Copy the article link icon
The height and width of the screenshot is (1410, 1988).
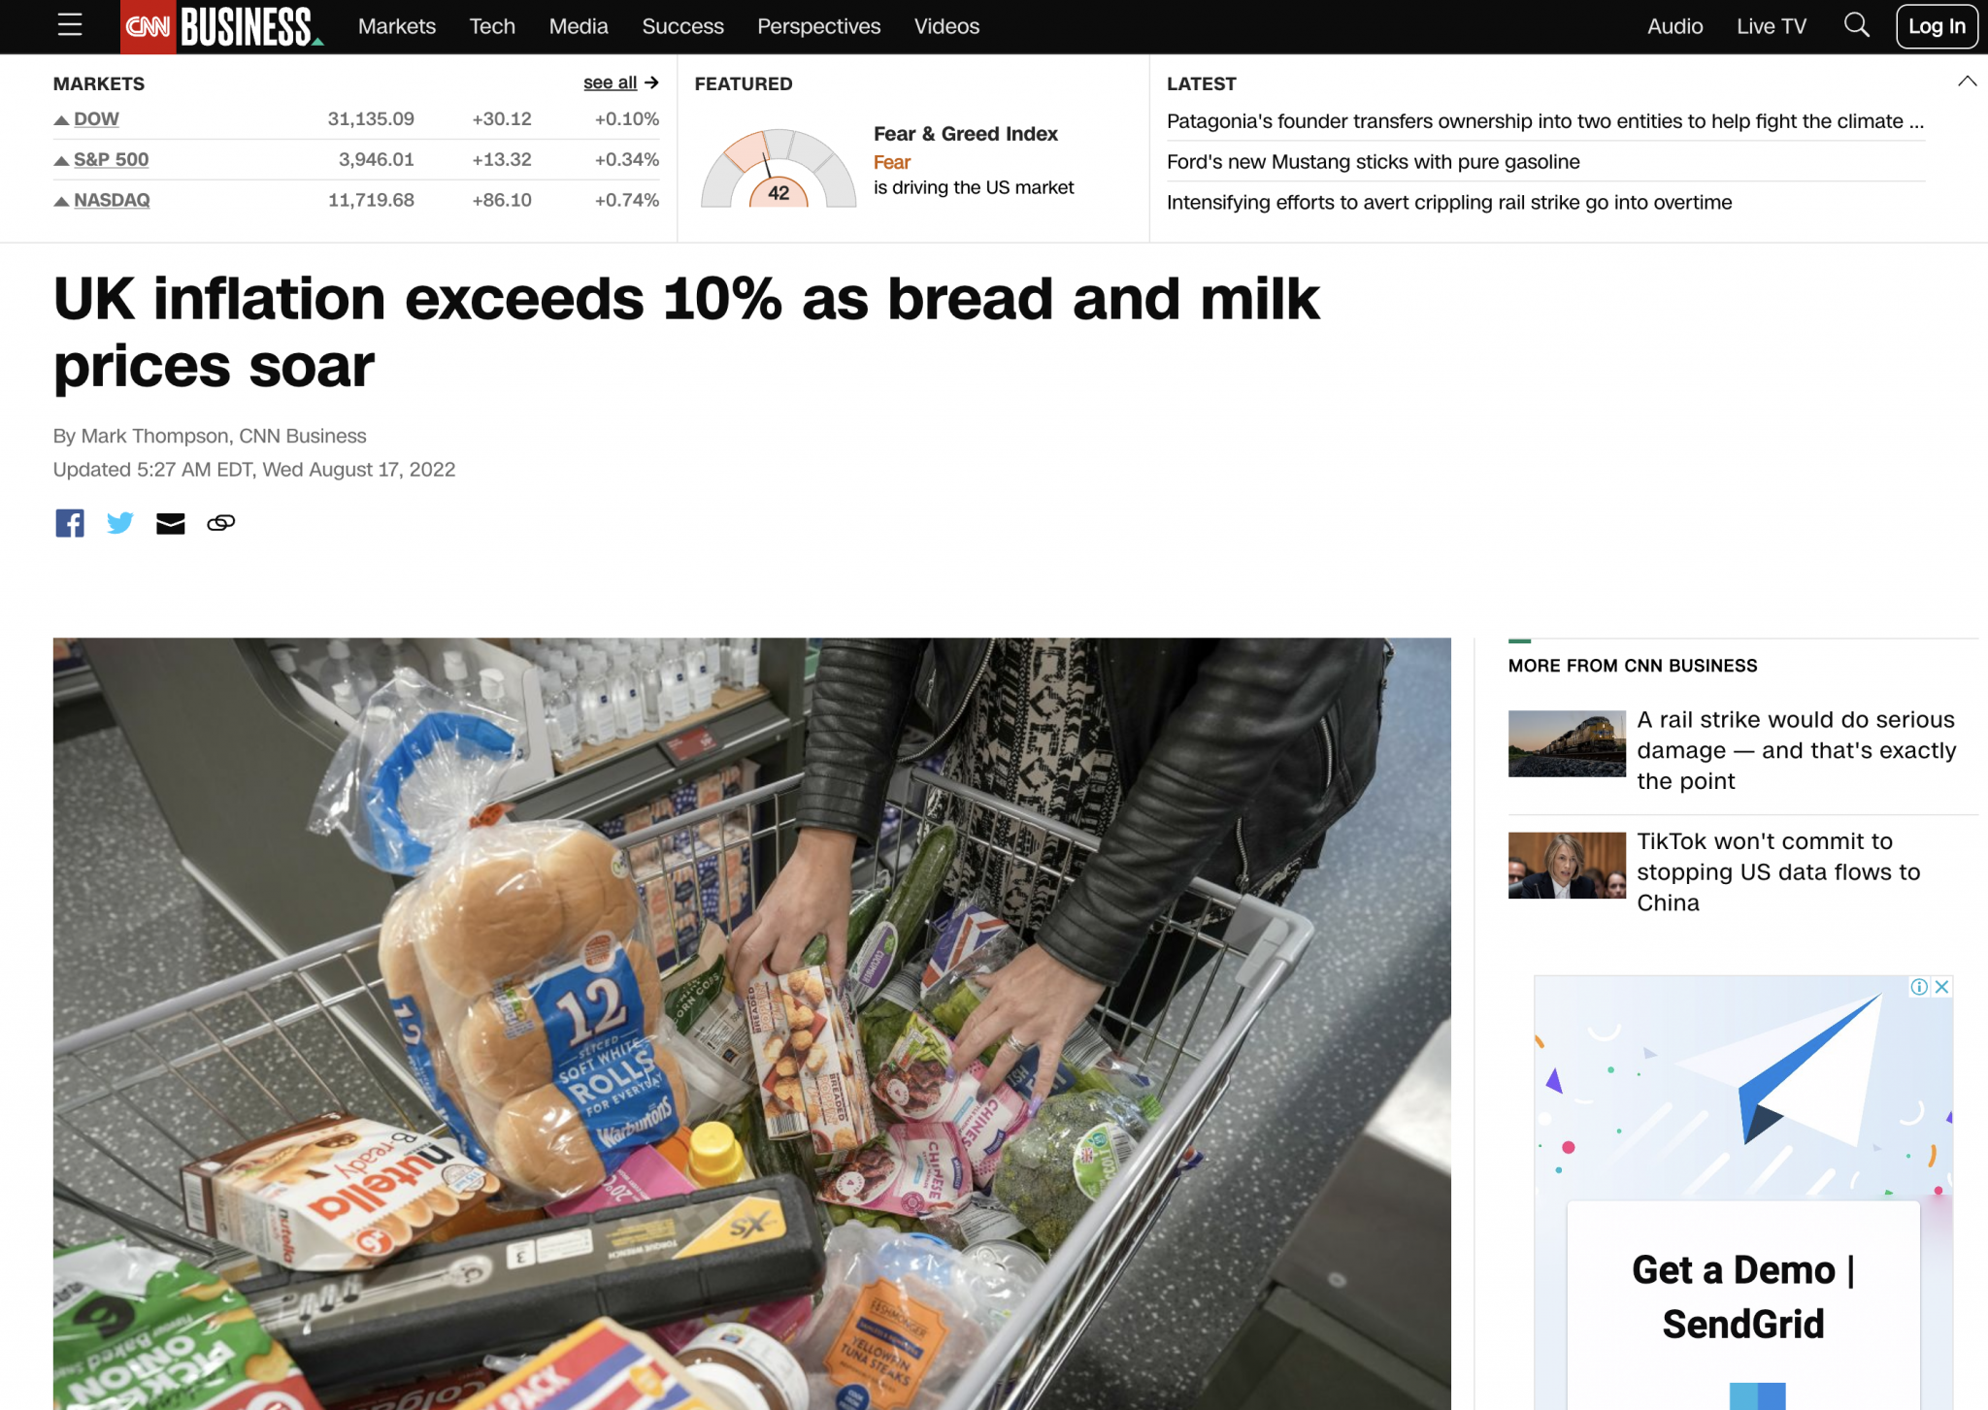coord(221,523)
